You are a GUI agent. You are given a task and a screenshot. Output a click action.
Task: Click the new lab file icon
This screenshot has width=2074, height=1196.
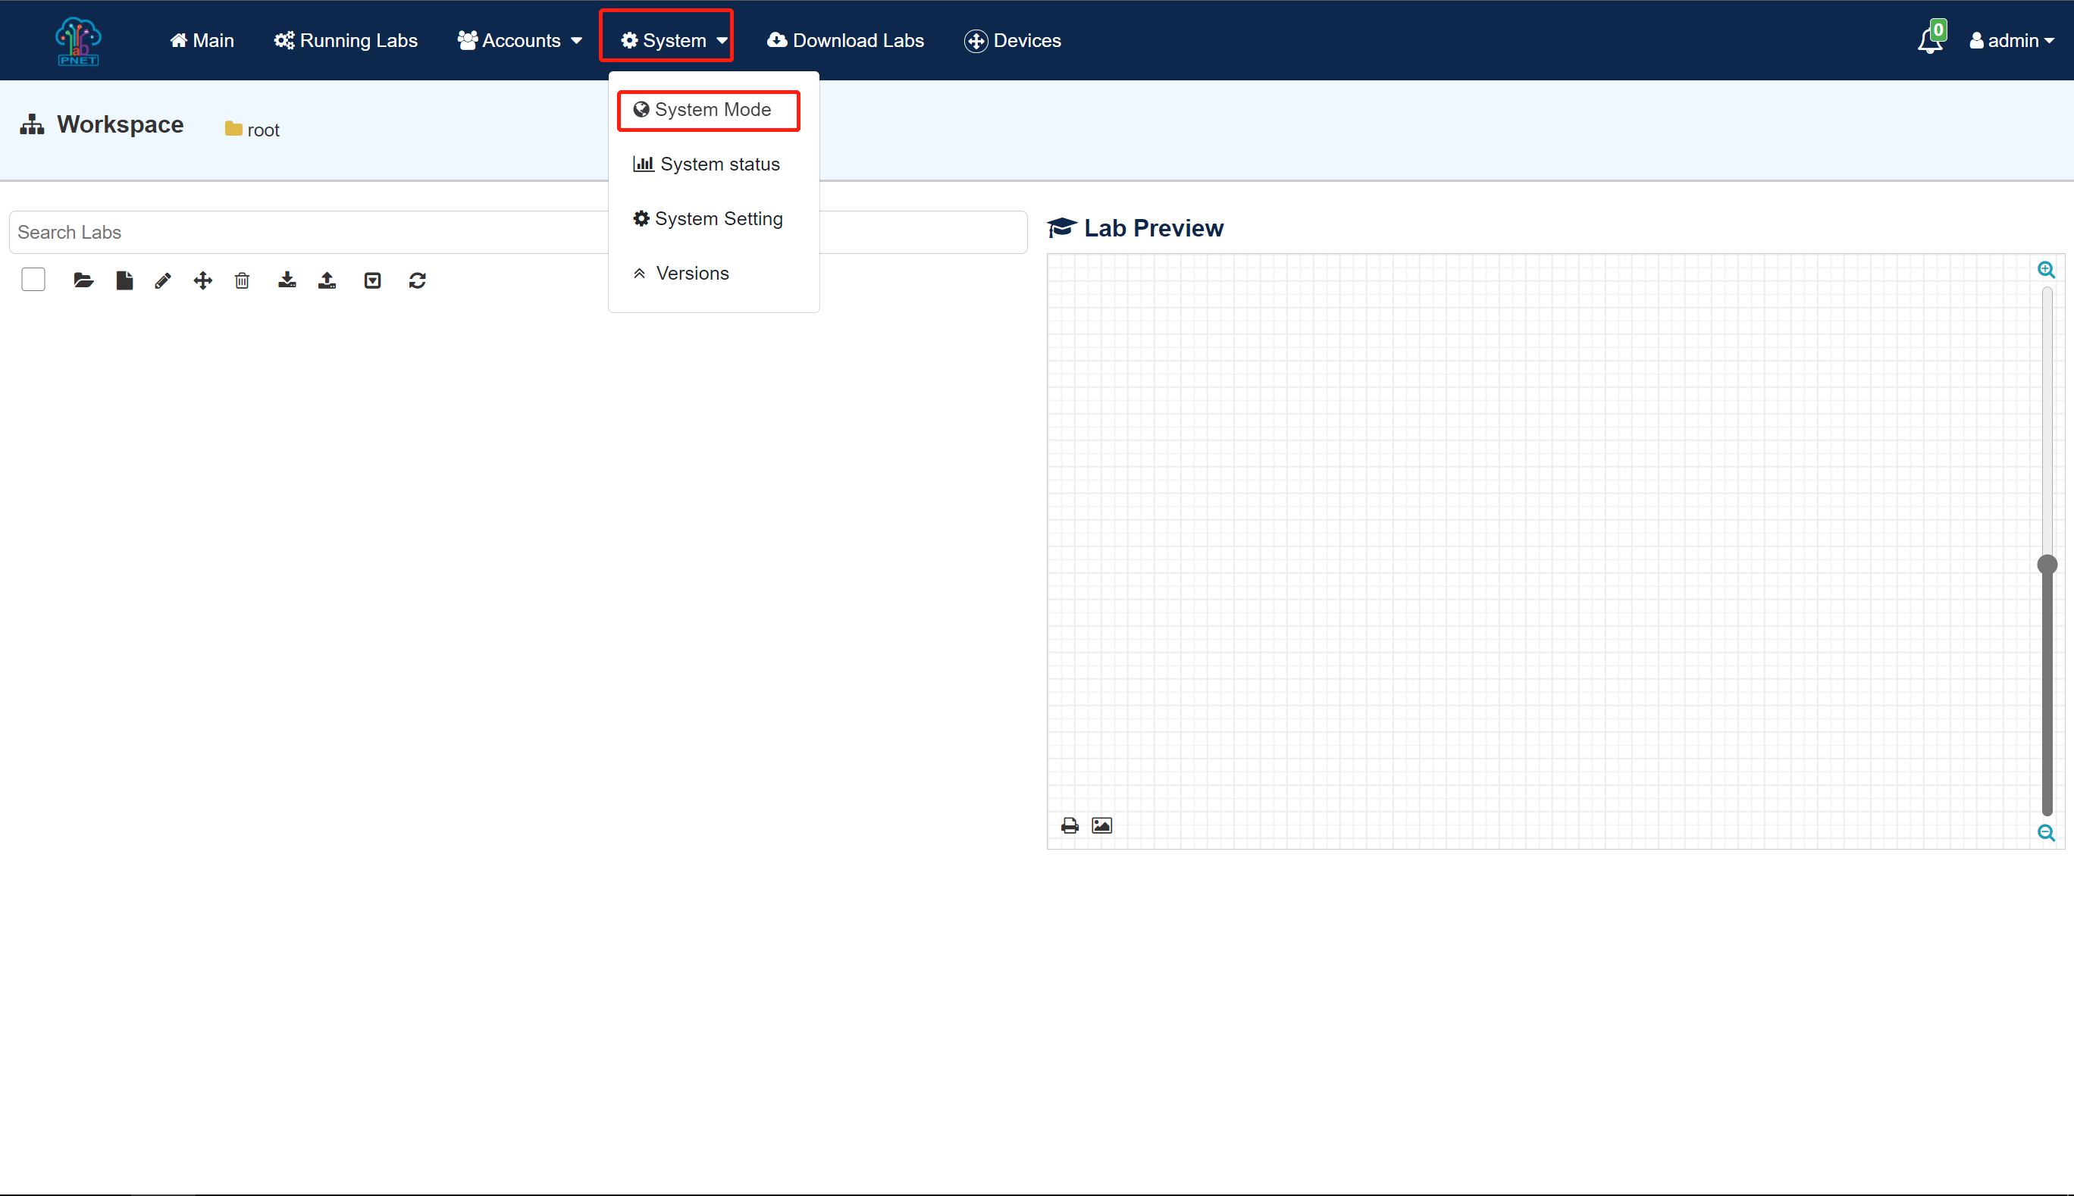click(124, 280)
